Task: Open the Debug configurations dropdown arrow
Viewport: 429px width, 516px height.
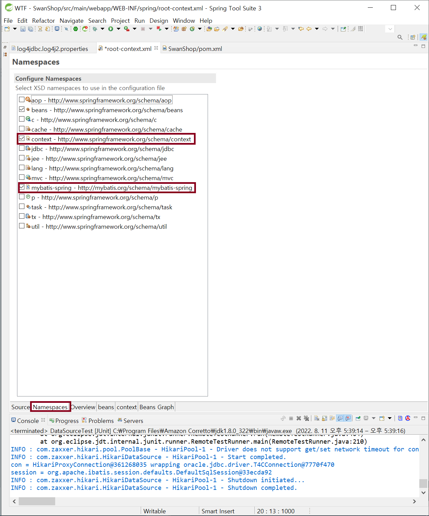Action: (102, 29)
